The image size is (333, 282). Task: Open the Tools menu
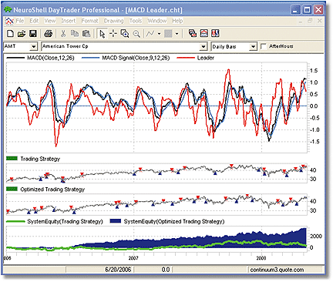(136, 21)
